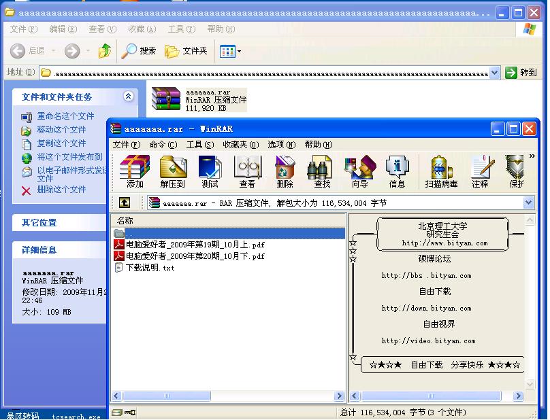Image resolution: width=550 pixels, height=420 pixels.
Task: Click E-mail this file (以电子邮件形式发送) link
Action: point(71,174)
